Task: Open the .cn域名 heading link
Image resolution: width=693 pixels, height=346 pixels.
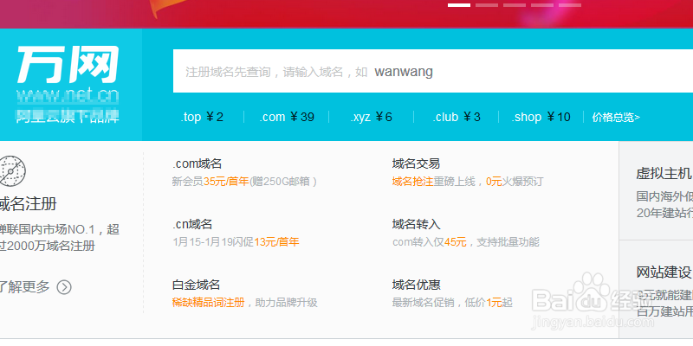Action: tap(192, 224)
